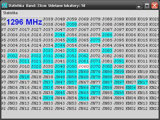Select highlighted locator JN88
This screenshot has height=120, width=160.
click(107, 77)
